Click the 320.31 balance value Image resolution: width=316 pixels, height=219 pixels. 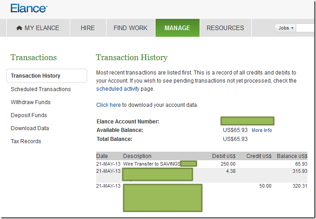pyautogui.click(x=300, y=186)
